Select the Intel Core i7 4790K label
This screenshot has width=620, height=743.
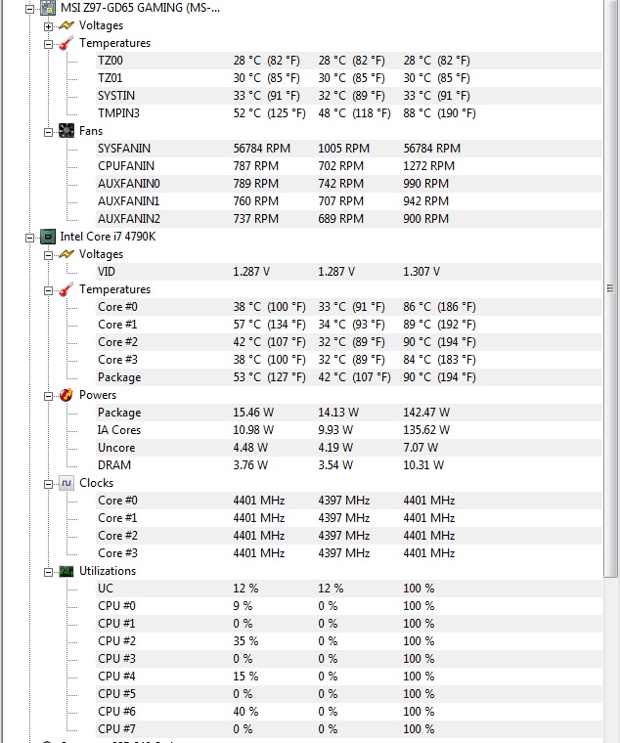click(108, 237)
